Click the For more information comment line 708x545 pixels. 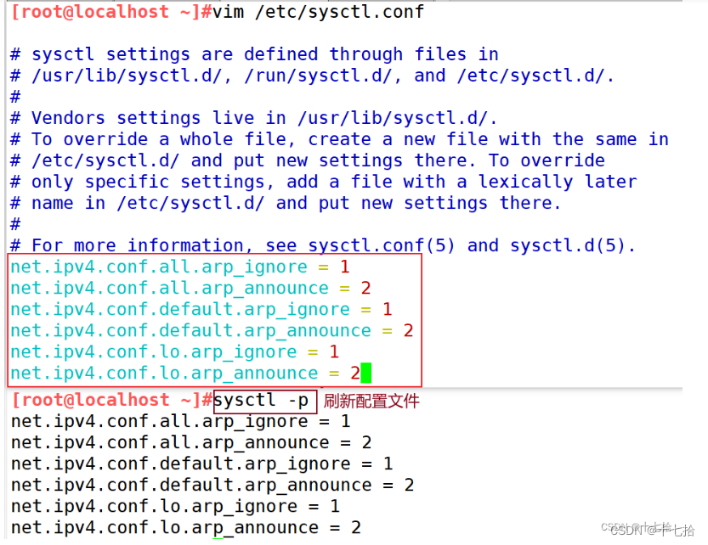click(x=323, y=246)
